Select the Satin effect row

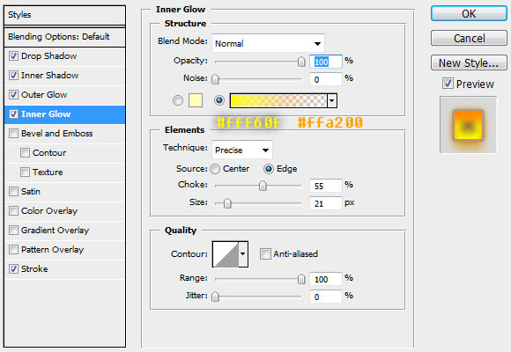(64, 192)
